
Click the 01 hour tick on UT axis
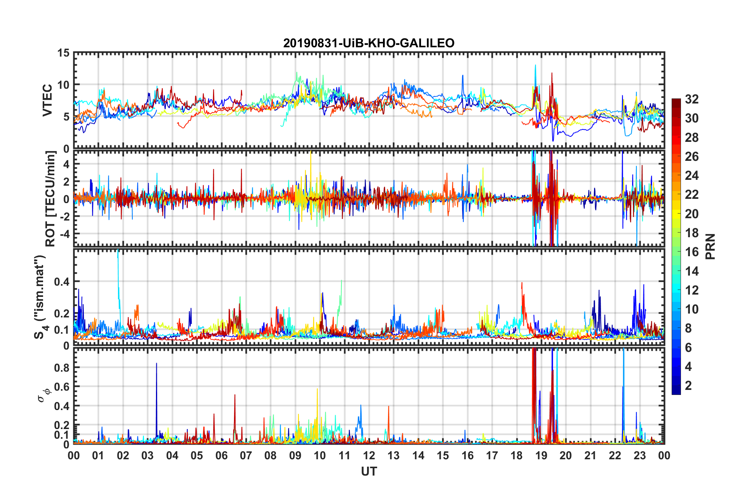98,455
